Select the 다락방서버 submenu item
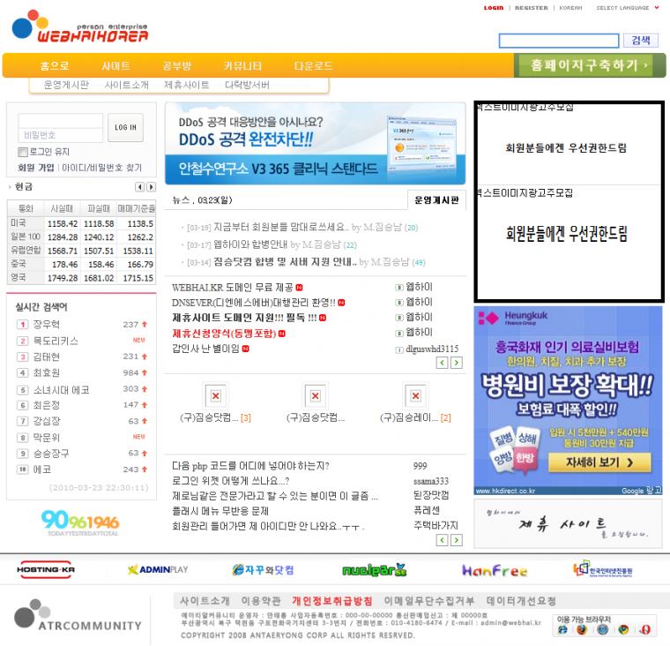The width and height of the screenshot is (670, 646). [x=247, y=85]
